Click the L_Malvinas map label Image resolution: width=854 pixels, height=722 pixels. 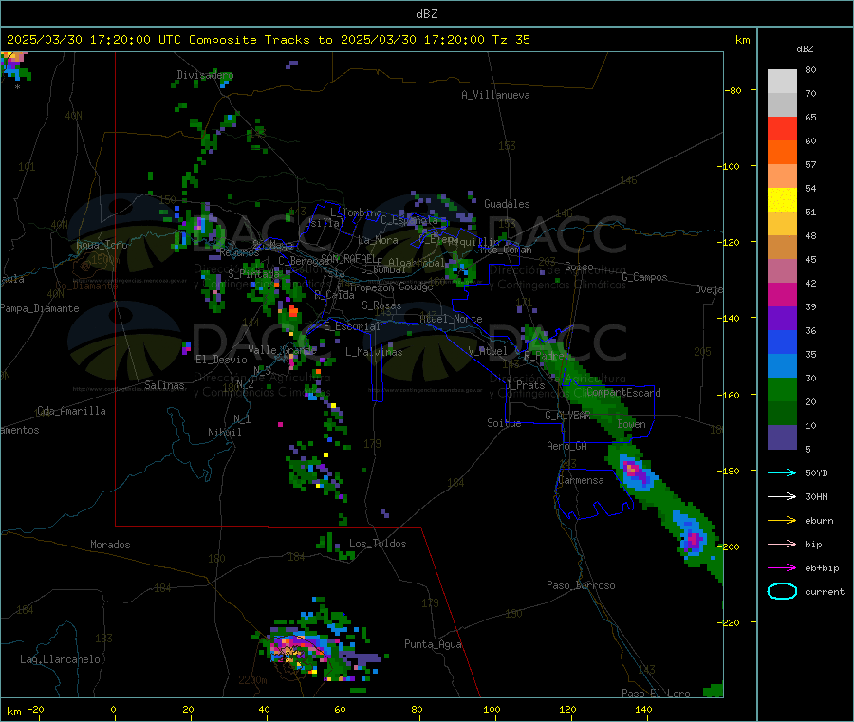coord(374,352)
